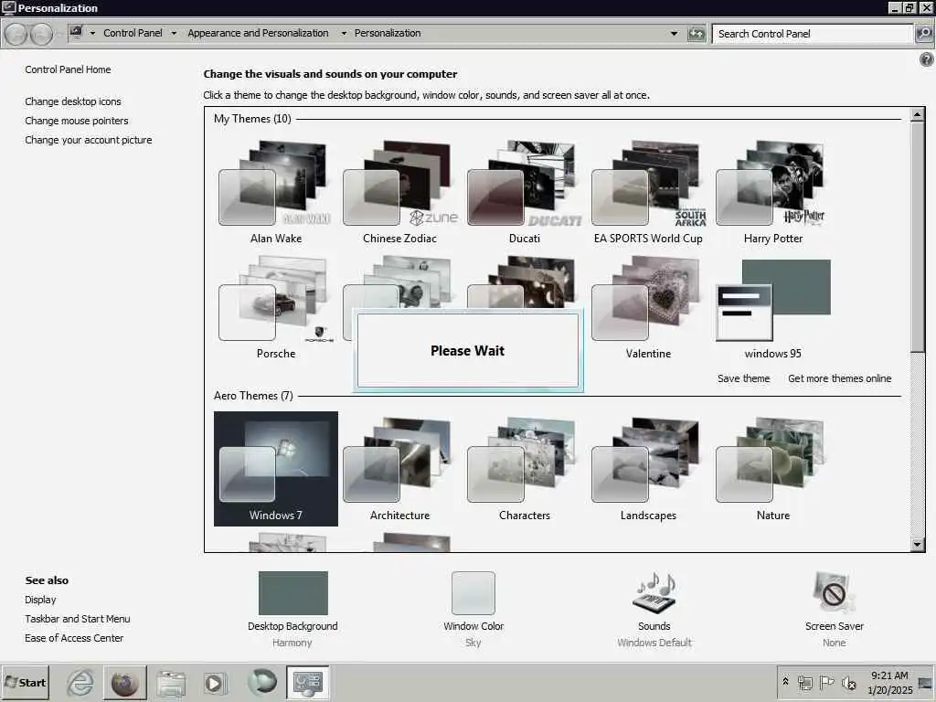Click the Personalization breadcrumb segment
The height and width of the screenshot is (702, 936).
pos(388,33)
